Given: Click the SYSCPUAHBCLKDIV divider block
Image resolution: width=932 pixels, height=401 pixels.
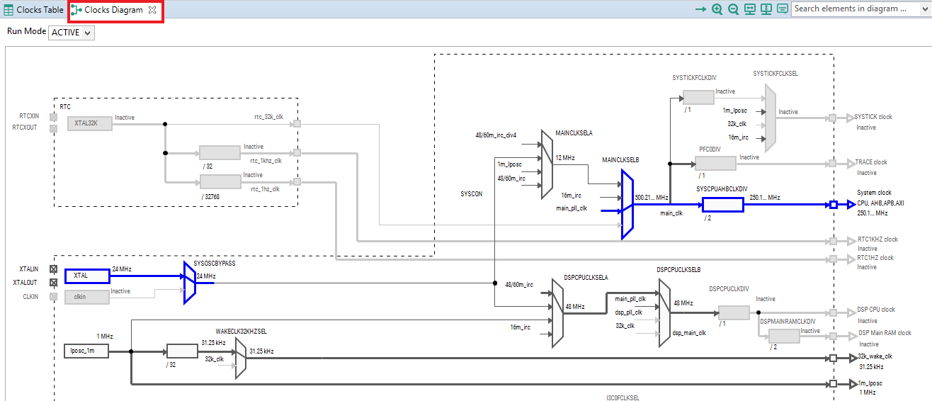Looking at the screenshot, I should tap(722, 205).
